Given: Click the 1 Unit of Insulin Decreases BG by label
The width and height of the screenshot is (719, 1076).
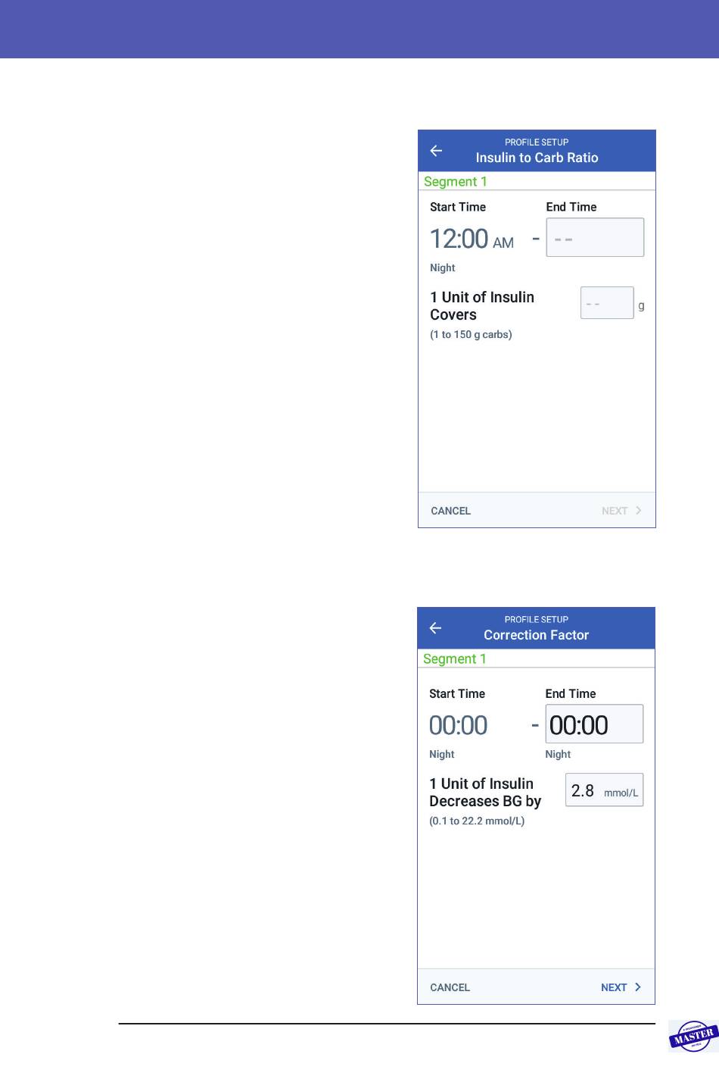Looking at the screenshot, I should pyautogui.click(x=485, y=793).
